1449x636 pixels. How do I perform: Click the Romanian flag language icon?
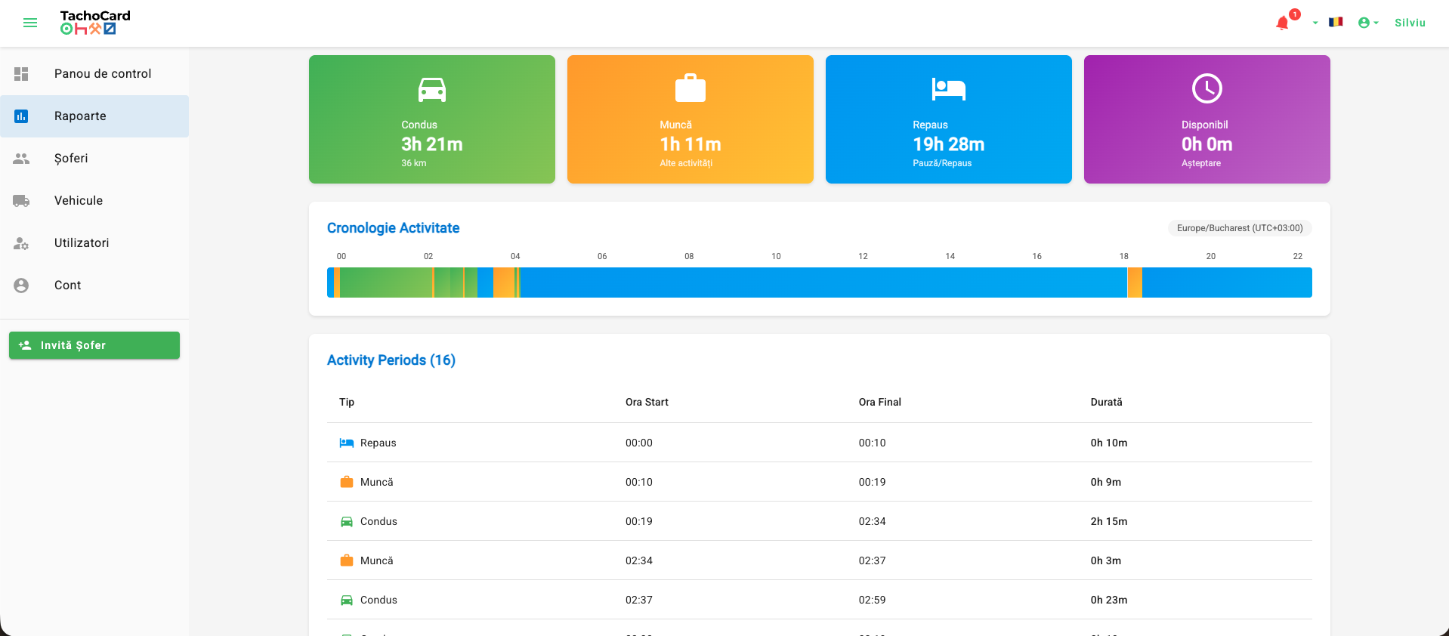coord(1336,22)
